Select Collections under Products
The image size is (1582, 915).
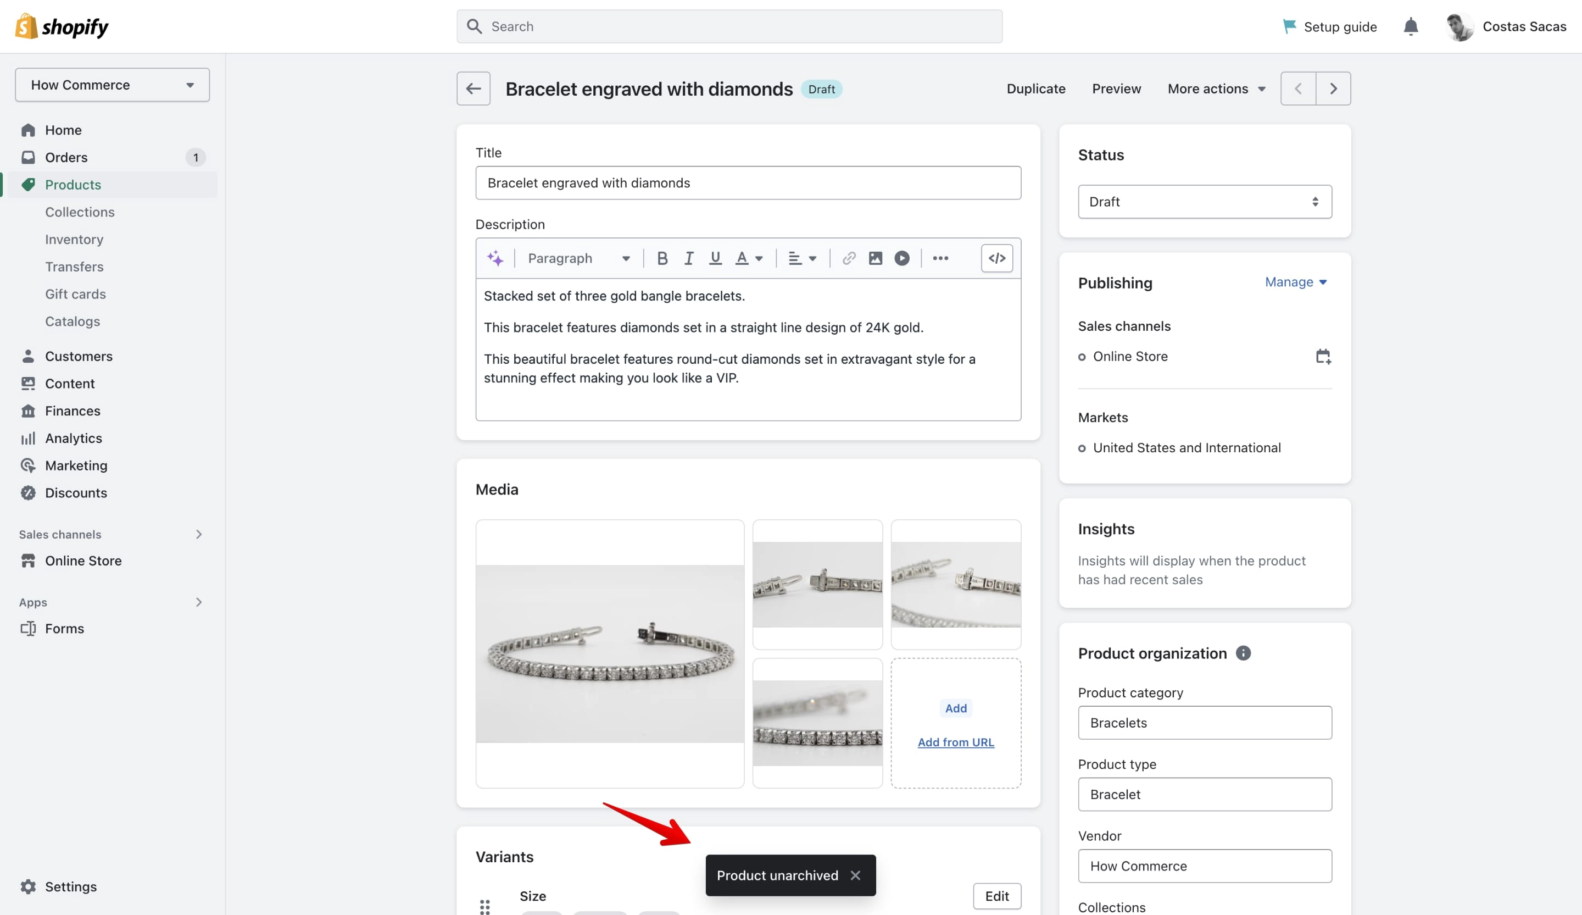click(80, 212)
